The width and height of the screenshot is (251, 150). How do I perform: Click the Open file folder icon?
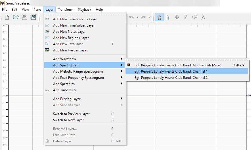tap(16, 17)
